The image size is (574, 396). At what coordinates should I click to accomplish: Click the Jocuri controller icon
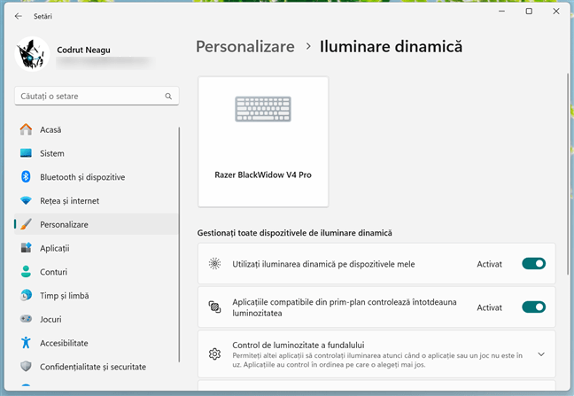pyautogui.click(x=26, y=319)
